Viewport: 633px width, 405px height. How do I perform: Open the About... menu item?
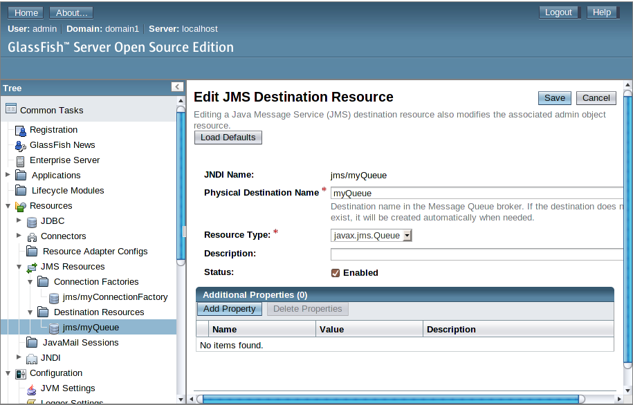point(71,12)
